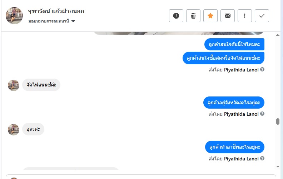Click customer profile photo in the header
The width and height of the screenshot is (283, 179).
click(14, 16)
